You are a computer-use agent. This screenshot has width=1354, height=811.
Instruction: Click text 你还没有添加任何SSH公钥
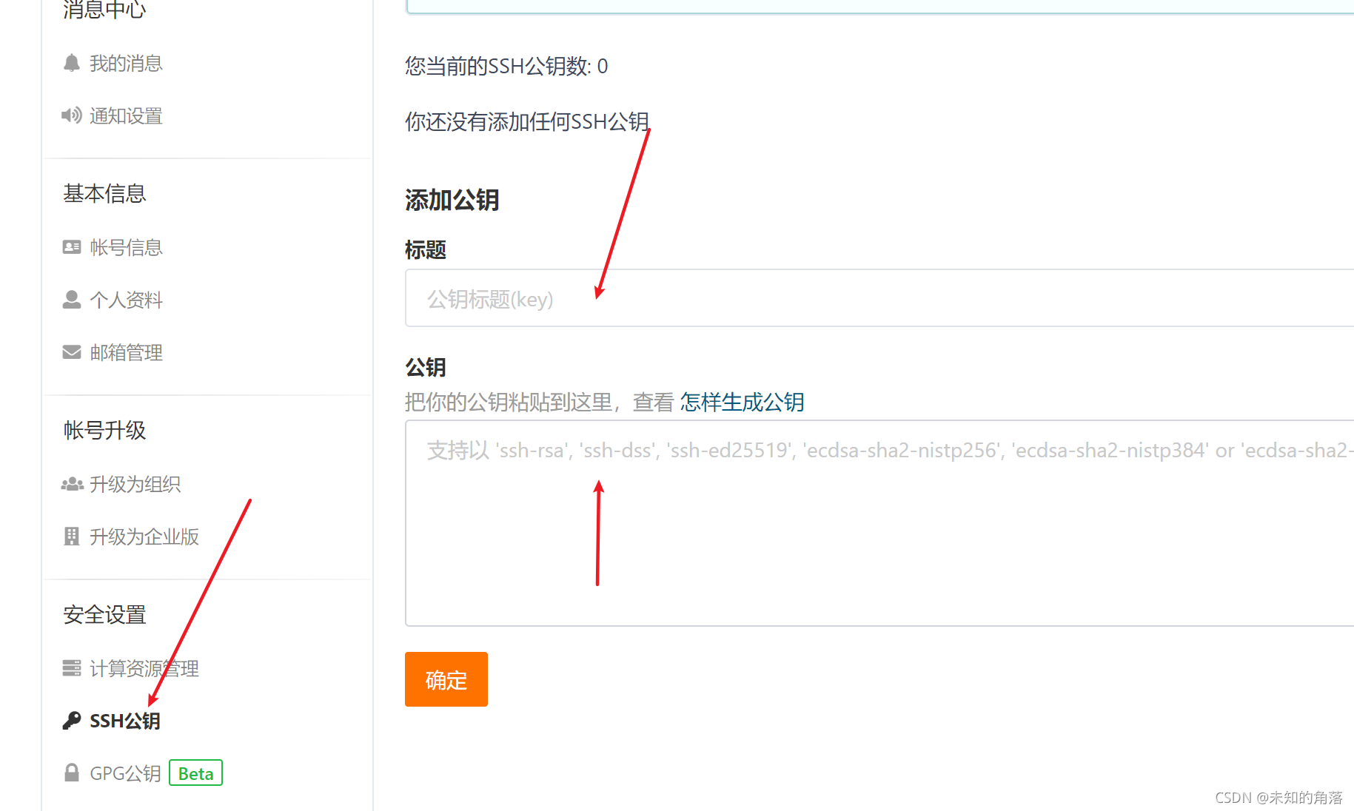coord(527,121)
